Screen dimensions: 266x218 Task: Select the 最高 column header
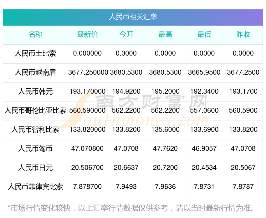pos(165,34)
